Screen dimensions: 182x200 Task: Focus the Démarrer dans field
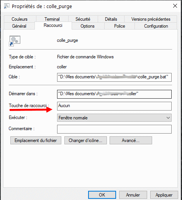114,94
